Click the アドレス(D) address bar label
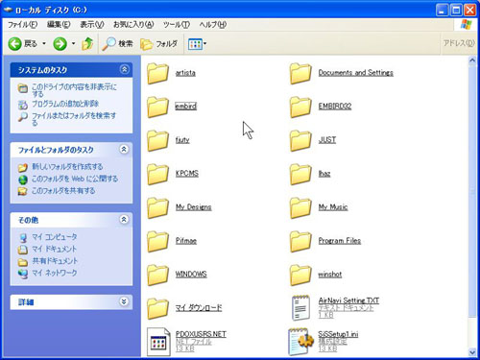 [459, 43]
